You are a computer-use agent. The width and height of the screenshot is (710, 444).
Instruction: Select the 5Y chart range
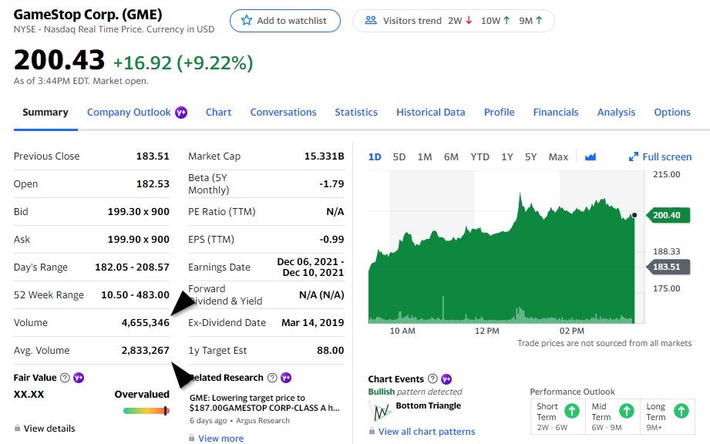click(530, 157)
